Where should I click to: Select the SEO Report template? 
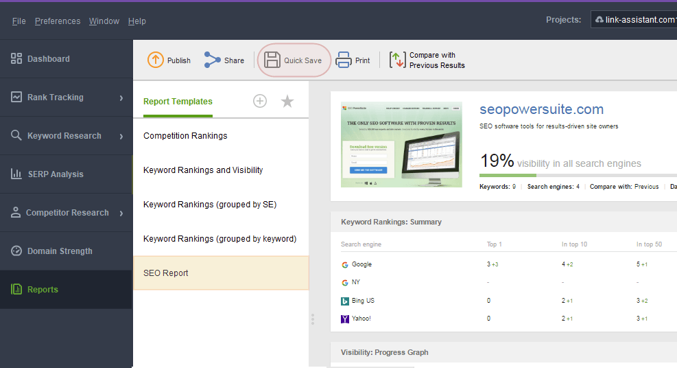click(221, 273)
